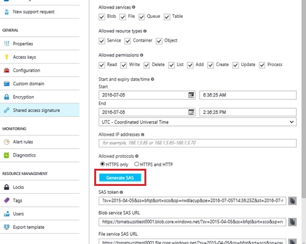
Task: Click the Diagnostics icon in sidebar
Action: [7, 155]
